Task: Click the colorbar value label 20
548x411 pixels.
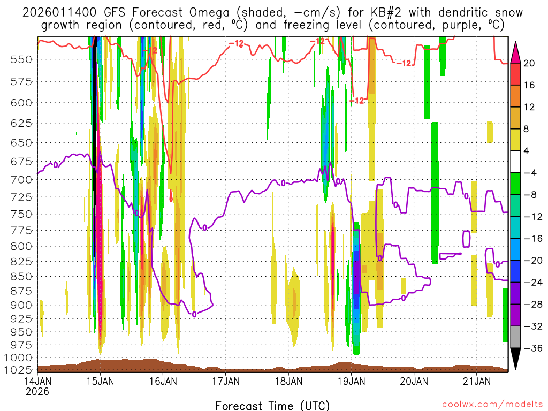Action: (529, 63)
